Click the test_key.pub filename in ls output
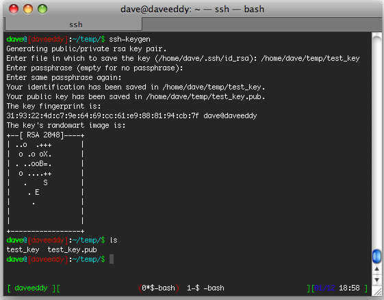Image resolution: width=384 pixels, height=300 pixels. (73, 249)
